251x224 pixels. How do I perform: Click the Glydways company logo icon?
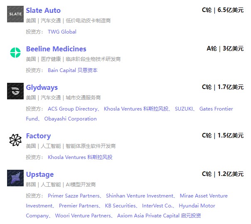tap(15, 91)
